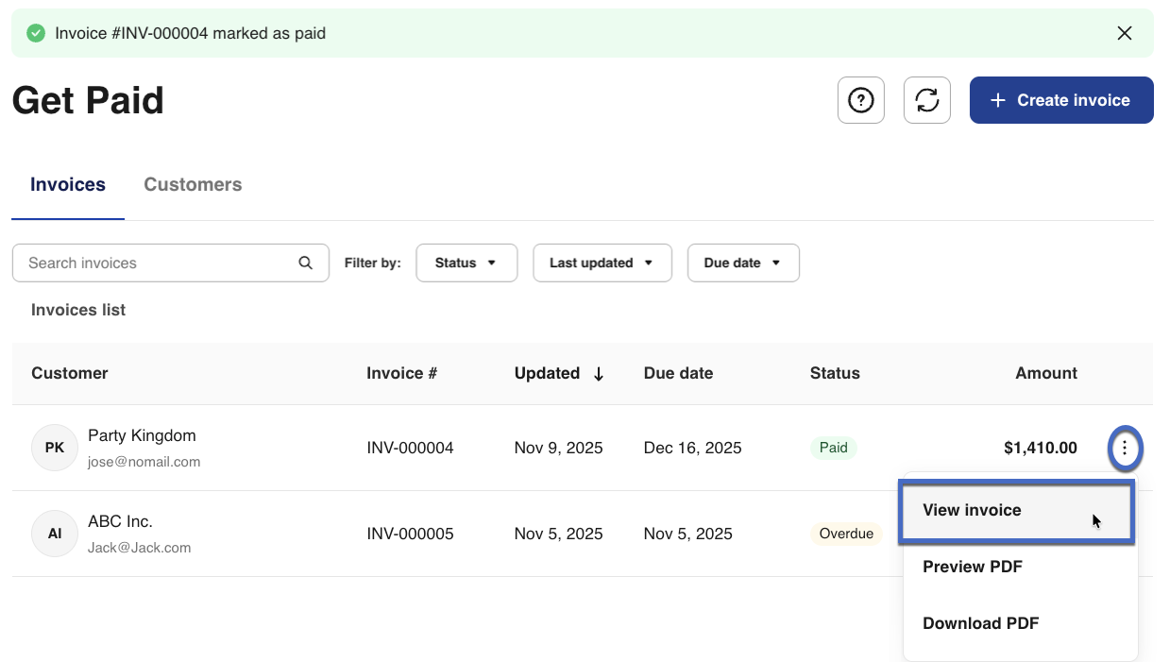Image resolution: width=1170 pixels, height=662 pixels.
Task: Focus the Search invoices field
Action: (156, 263)
